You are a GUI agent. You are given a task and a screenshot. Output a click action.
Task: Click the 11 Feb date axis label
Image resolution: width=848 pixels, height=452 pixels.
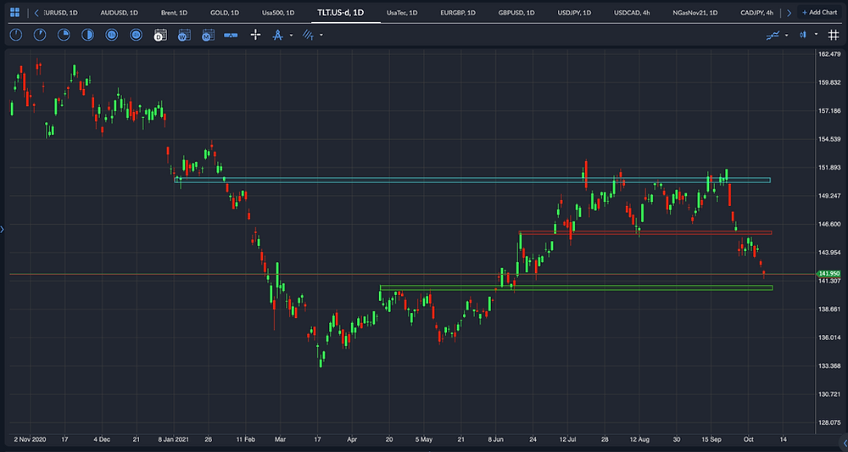(x=246, y=439)
